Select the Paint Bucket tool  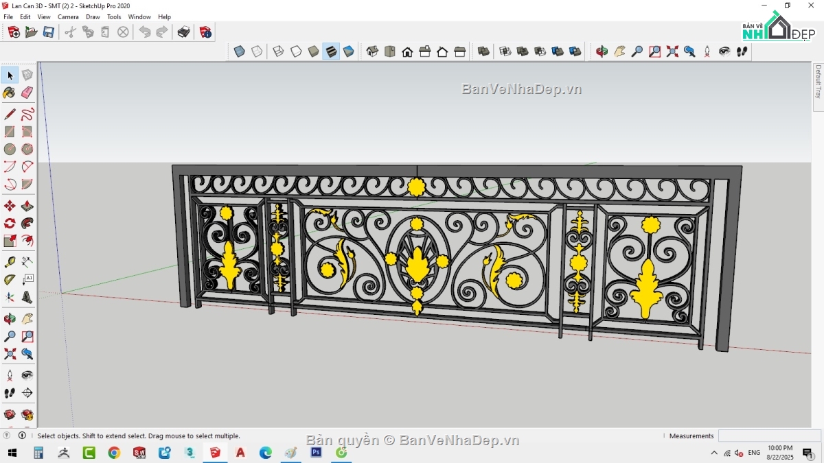pos(10,93)
